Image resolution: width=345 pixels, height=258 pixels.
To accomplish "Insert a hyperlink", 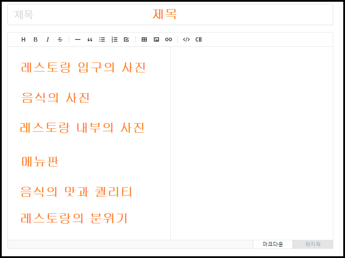I will click(169, 39).
